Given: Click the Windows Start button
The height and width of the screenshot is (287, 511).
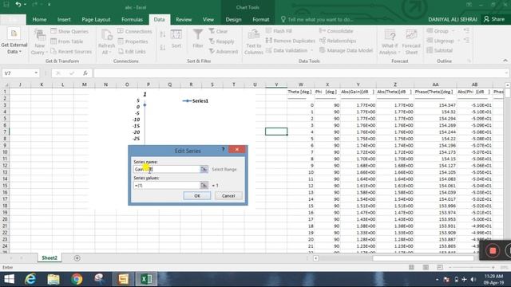Looking at the screenshot, I should click(x=9, y=279).
